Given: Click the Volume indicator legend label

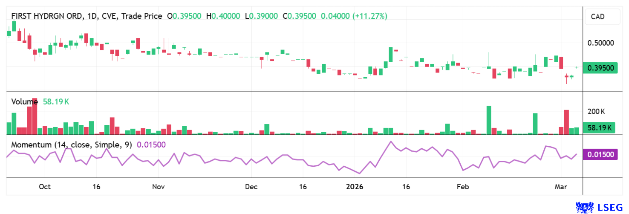Looking at the screenshot, I should tap(24, 102).
